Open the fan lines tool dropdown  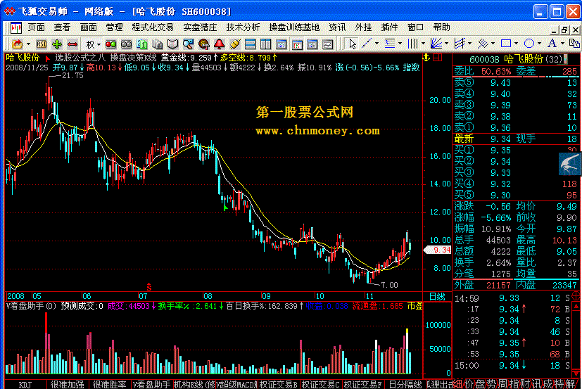pyautogui.click(x=446, y=44)
